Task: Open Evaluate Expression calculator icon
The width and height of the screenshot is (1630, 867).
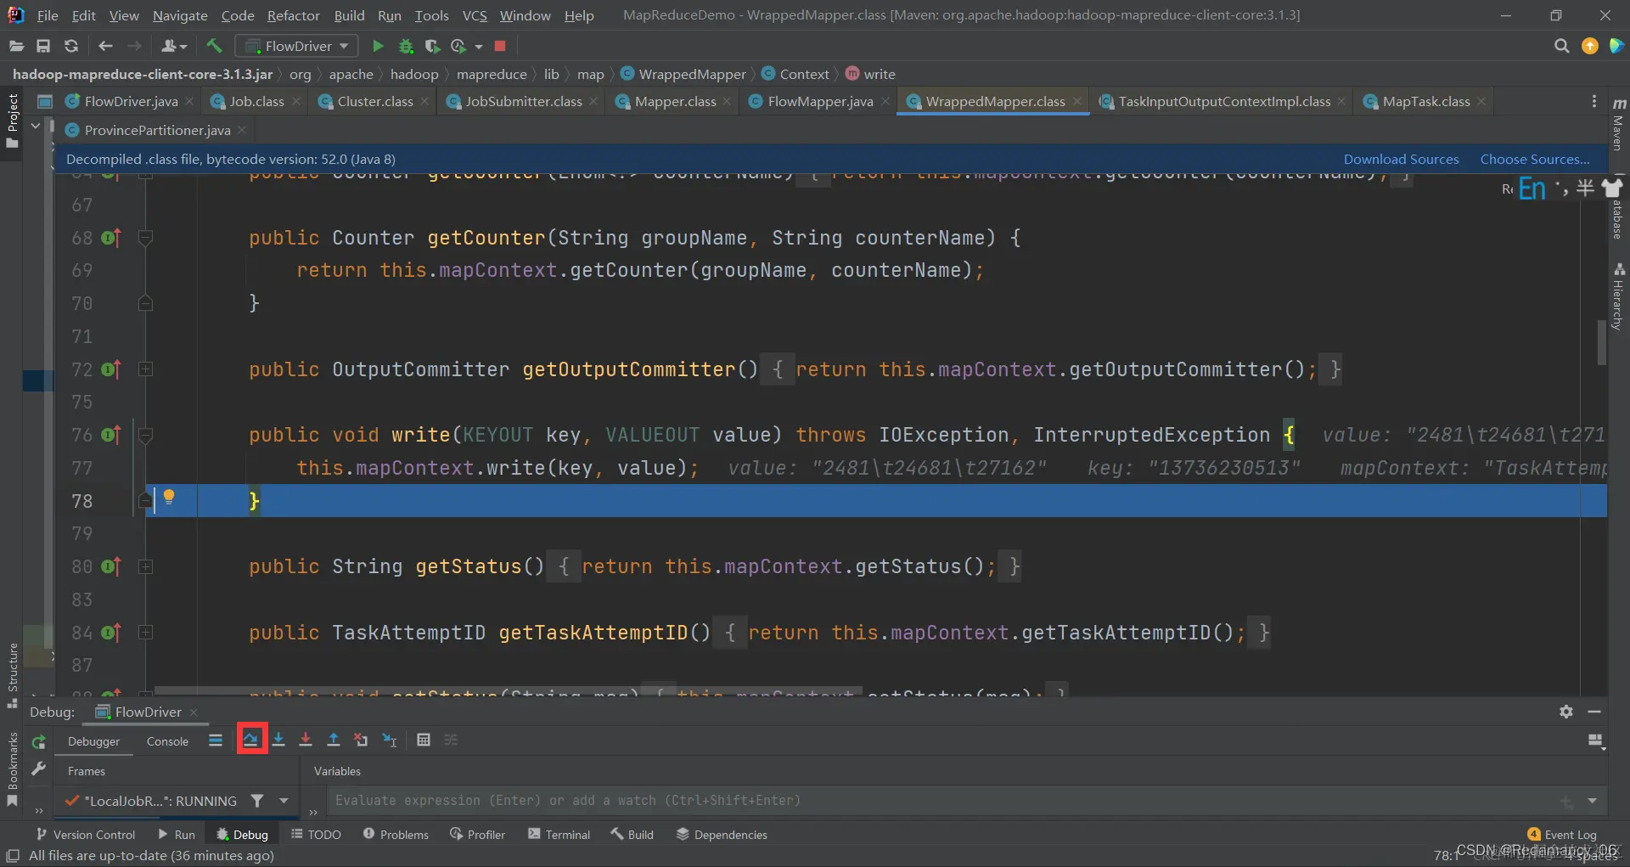Action: [424, 740]
